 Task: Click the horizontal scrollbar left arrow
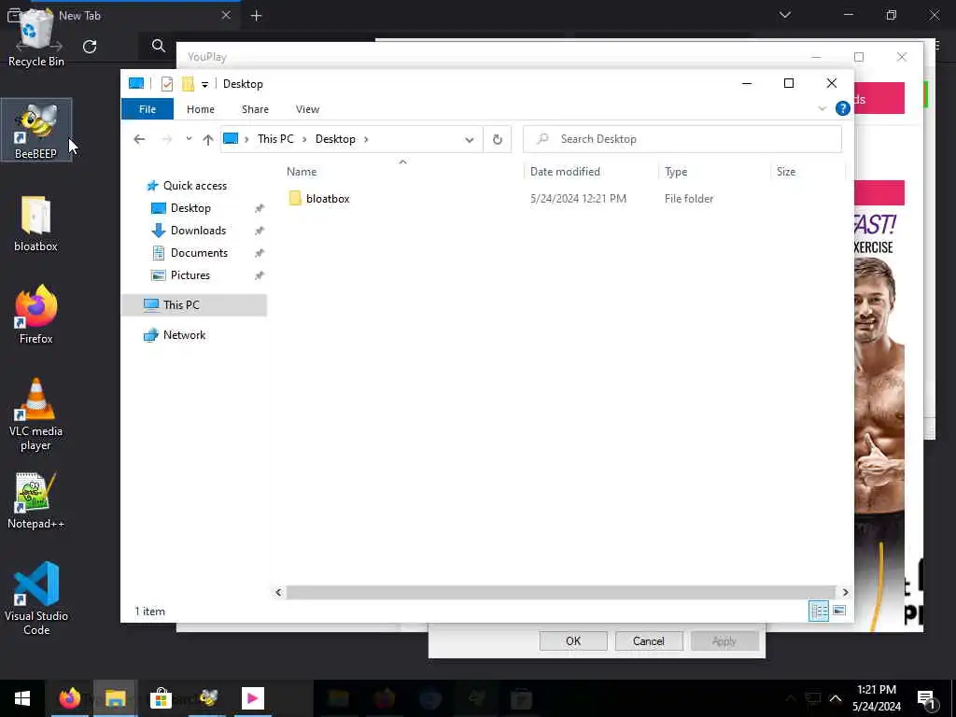pyautogui.click(x=278, y=592)
